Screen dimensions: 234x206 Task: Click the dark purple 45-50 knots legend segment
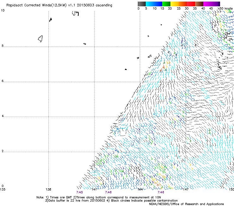(216, 4)
